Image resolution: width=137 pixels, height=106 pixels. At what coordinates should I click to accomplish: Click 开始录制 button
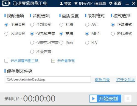click(x=105, y=99)
